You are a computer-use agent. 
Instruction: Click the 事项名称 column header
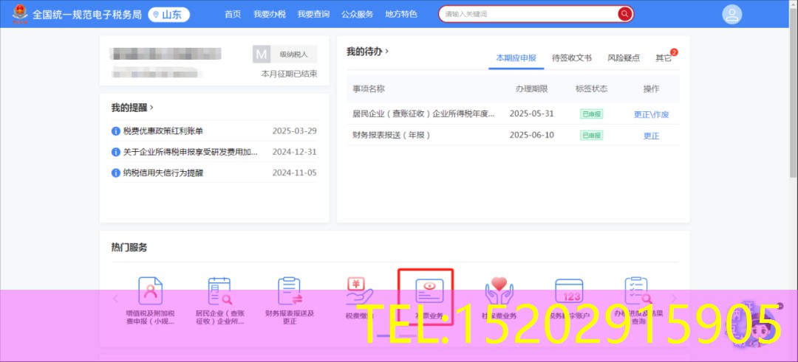(x=369, y=89)
